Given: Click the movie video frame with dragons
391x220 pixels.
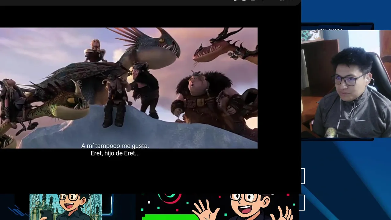Looking at the screenshot, I should 129,88.
